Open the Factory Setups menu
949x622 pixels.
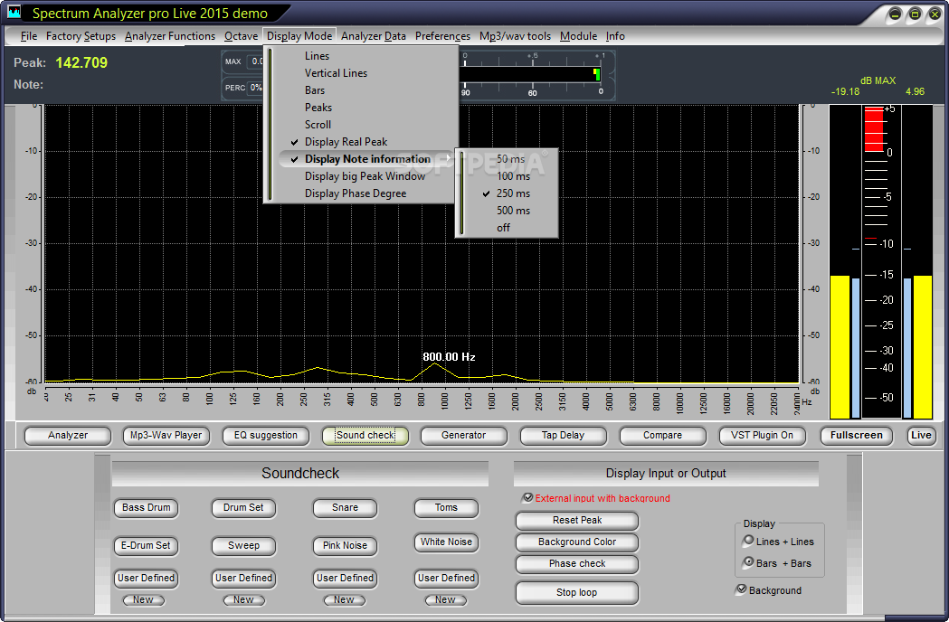pyautogui.click(x=81, y=35)
